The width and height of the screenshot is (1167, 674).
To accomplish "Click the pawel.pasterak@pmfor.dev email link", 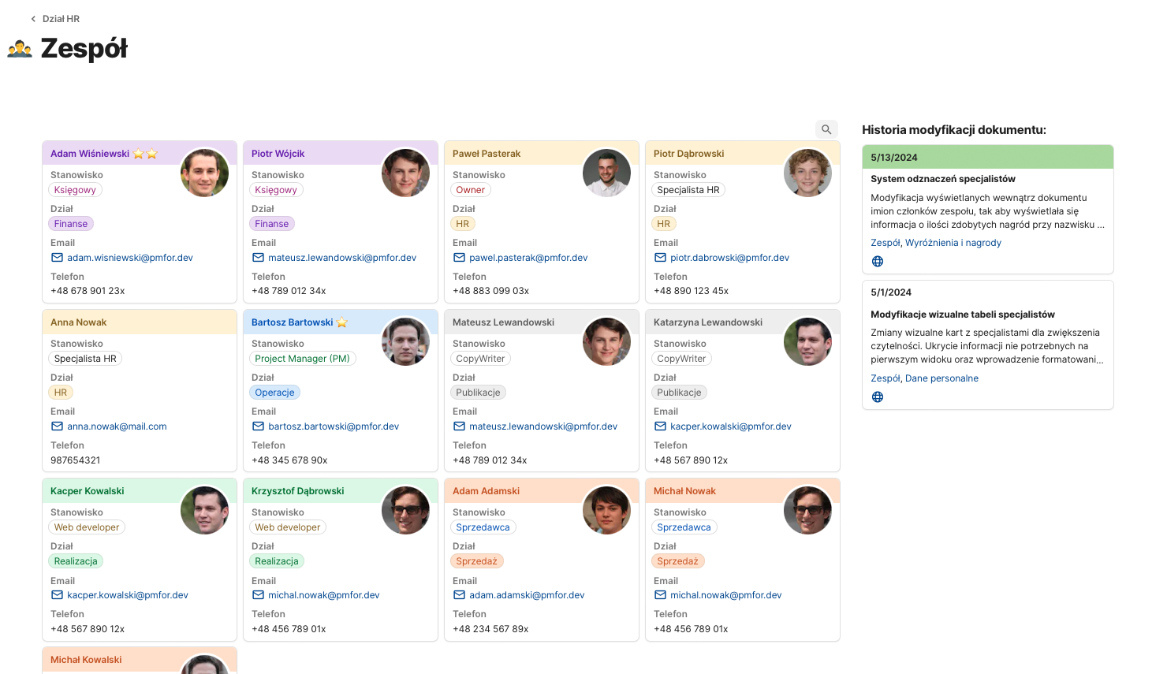I will tap(528, 258).
